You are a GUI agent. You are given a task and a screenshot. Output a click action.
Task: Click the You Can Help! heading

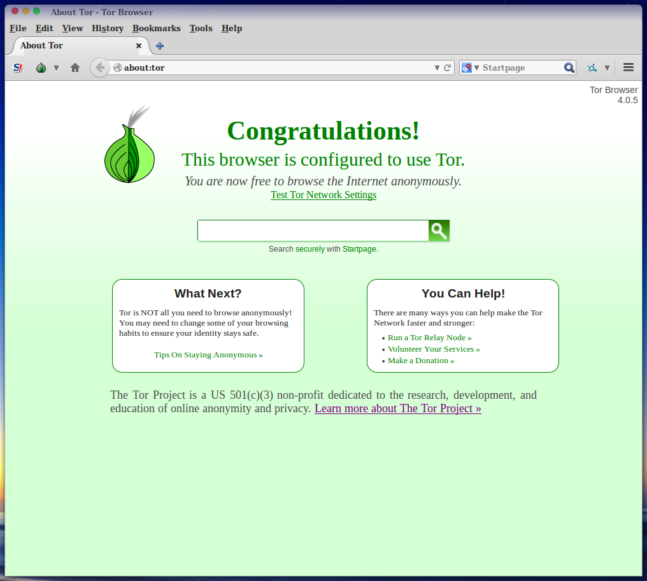pos(463,293)
